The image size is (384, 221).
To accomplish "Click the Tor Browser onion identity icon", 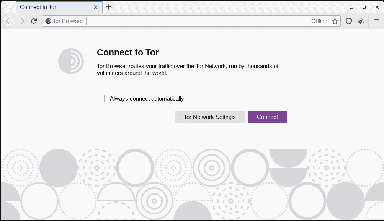I will click(x=48, y=21).
